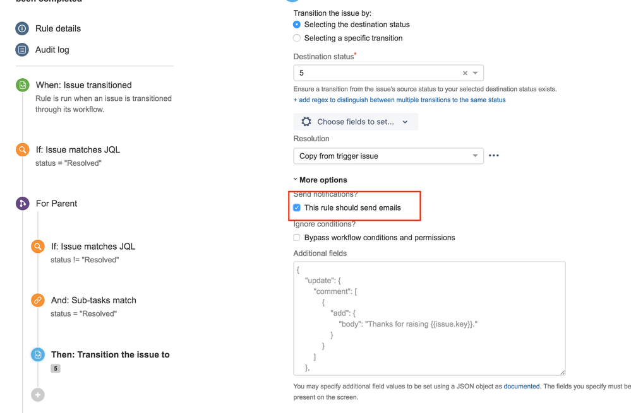Uncheck 'This rule should send emails'
This screenshot has width=631, height=413.
click(x=297, y=207)
